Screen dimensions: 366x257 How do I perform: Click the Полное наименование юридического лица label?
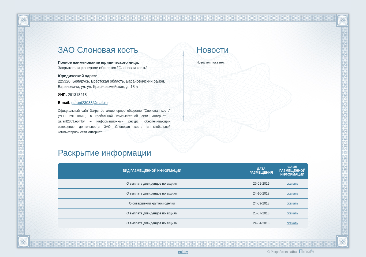[x=98, y=62]
